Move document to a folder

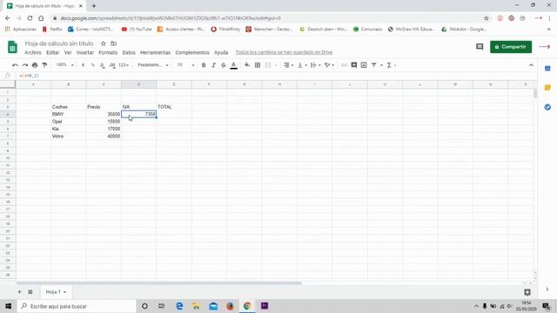(114, 43)
